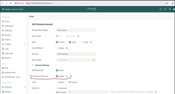Click the Prohibit Wi-Fi Sharing info icon
Image resolution: width=175 pixels, height=94 pixels.
pyautogui.click(x=67, y=76)
